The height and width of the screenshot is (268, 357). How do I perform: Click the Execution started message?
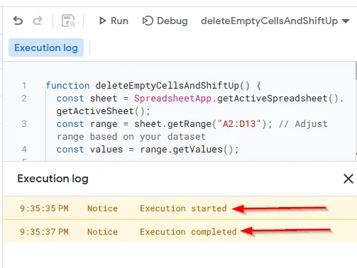click(183, 208)
